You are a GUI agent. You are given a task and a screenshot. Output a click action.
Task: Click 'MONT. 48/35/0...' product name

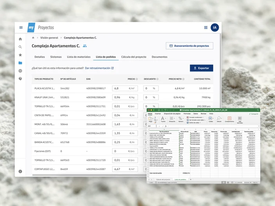45,124
